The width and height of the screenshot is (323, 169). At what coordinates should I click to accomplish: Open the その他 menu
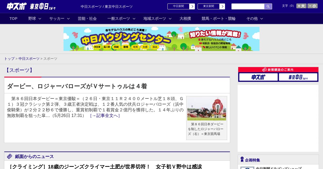click(x=252, y=19)
